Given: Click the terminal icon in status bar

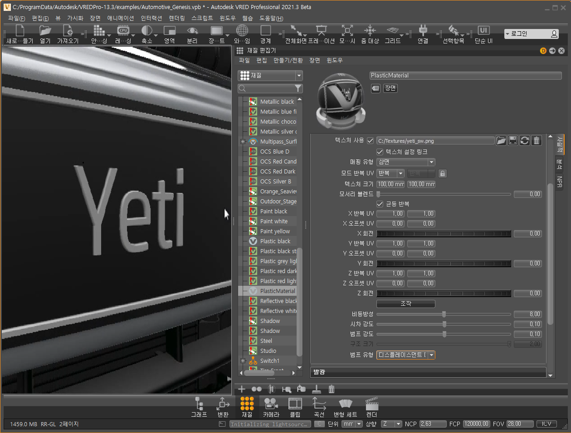Looking at the screenshot, I should coord(222,424).
